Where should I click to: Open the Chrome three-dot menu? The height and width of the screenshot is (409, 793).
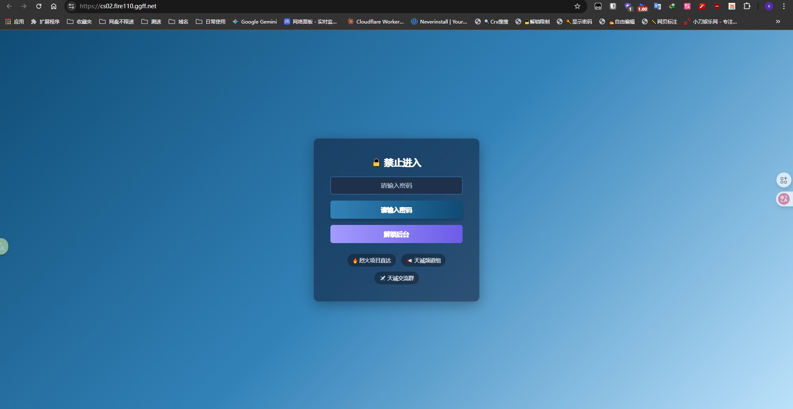click(x=784, y=6)
